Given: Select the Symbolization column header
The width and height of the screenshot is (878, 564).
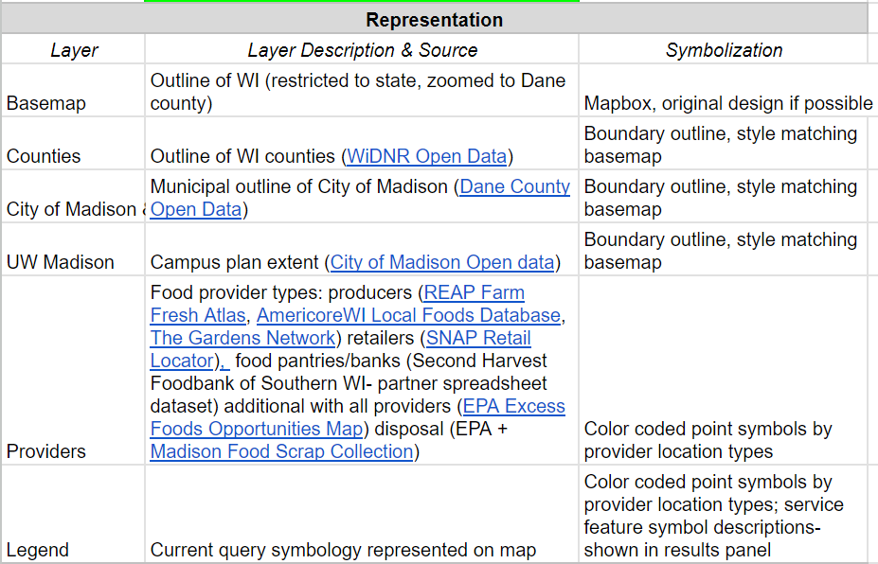Looking at the screenshot, I should (724, 50).
